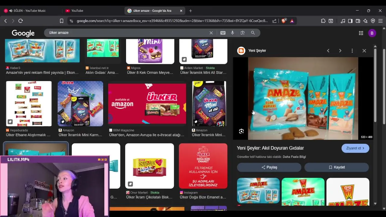This screenshot has width=386, height=217.
Task: Click the page vertical scrollbar
Action: click(384, 86)
